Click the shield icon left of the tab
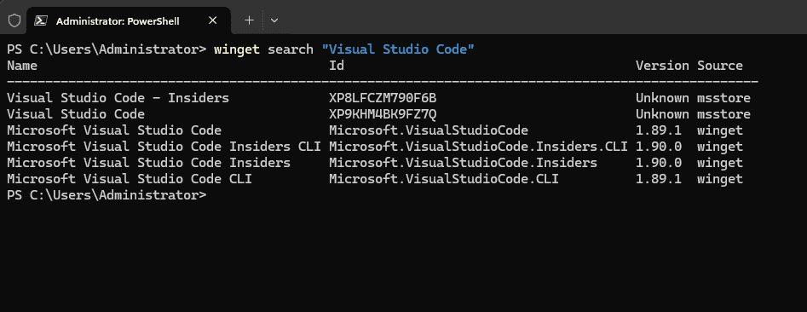The image size is (807, 312). coord(14,20)
